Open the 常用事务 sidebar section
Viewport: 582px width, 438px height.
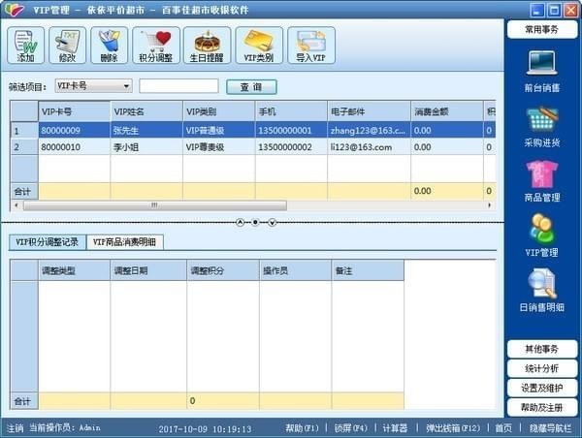(542, 29)
